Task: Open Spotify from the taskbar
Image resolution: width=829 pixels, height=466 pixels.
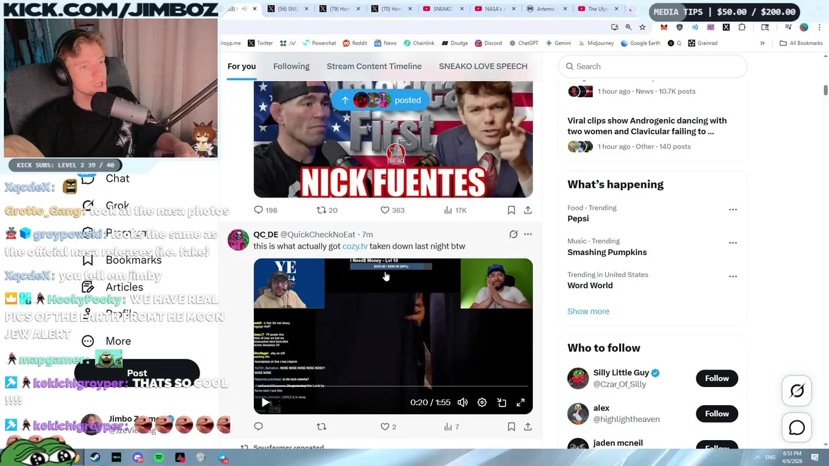Action: pos(159,458)
